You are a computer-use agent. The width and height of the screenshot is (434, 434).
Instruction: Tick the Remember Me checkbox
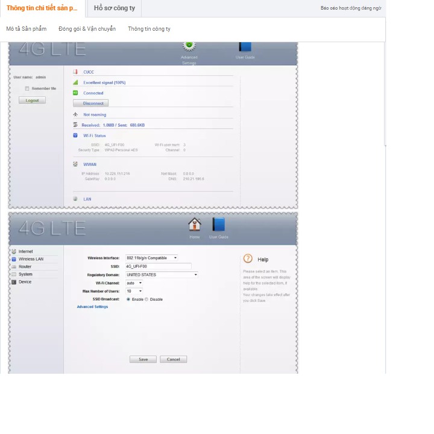point(27,89)
